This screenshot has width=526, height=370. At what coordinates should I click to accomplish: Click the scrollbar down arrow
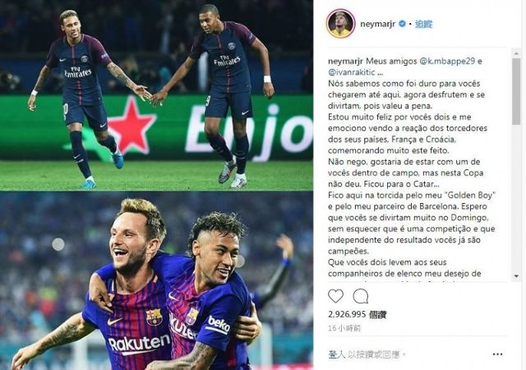pos(516,276)
